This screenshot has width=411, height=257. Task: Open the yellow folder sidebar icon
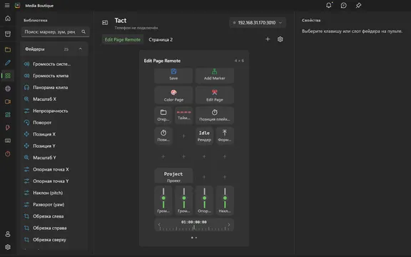pyautogui.click(x=8, y=49)
